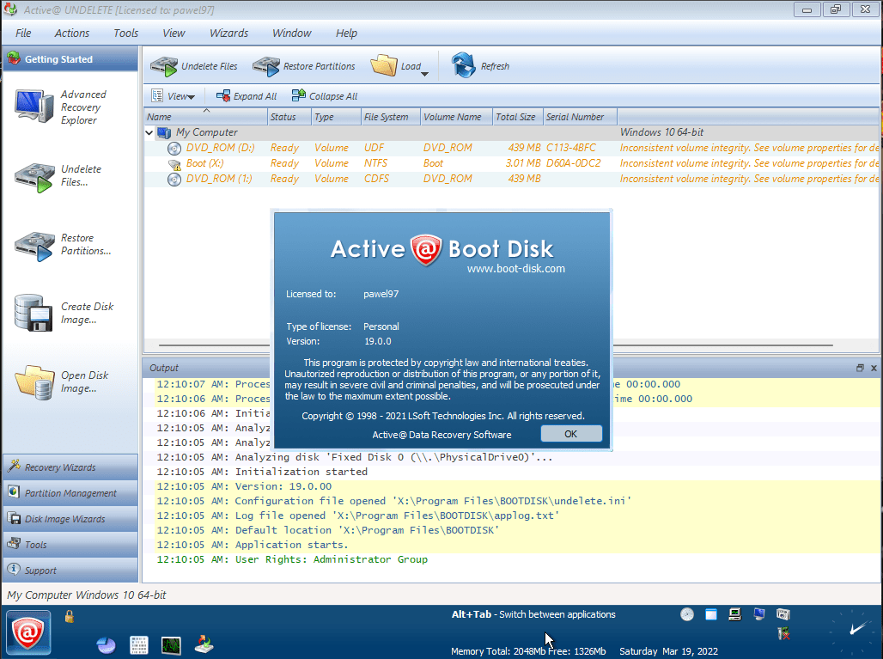Image resolution: width=883 pixels, height=659 pixels.
Task: Click the 'User Rights: Administrator Group' log line
Action: [x=332, y=559]
